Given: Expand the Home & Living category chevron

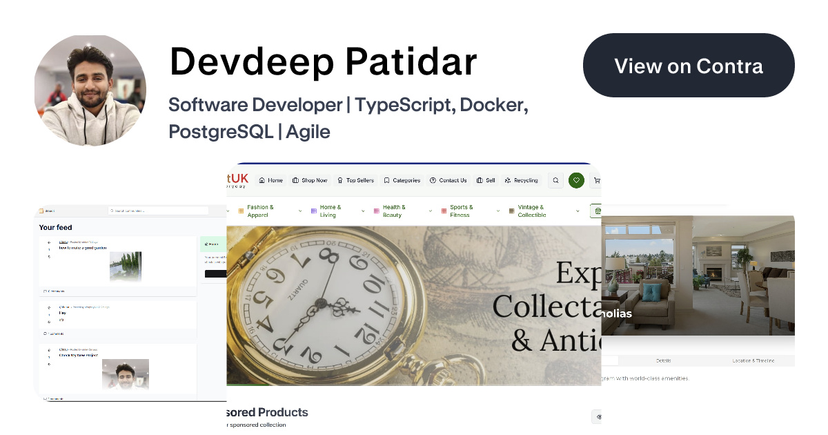Looking at the screenshot, I should point(363,211).
